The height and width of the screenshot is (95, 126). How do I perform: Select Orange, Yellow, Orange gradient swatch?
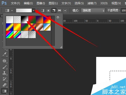tap(17, 27)
